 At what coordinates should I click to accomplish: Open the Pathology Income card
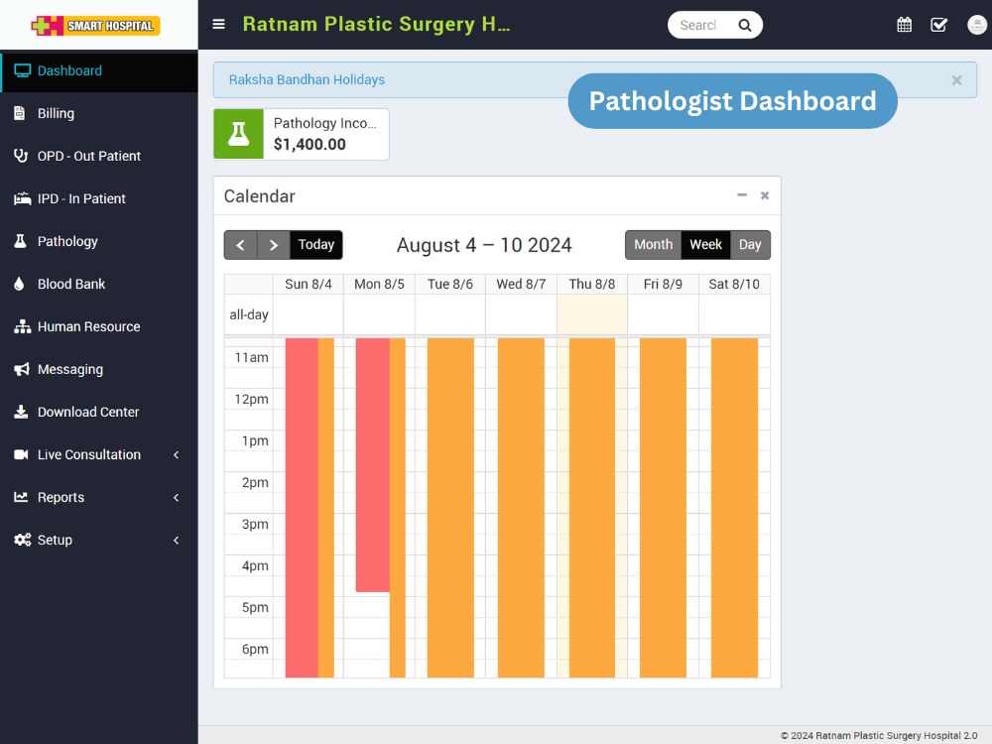coord(302,134)
